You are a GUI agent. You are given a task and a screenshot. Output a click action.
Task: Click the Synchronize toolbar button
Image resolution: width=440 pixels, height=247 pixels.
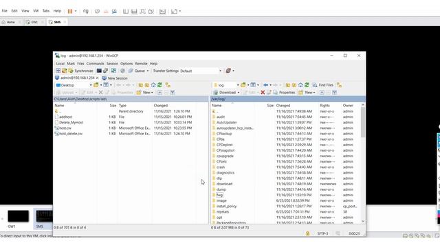tap(80, 71)
